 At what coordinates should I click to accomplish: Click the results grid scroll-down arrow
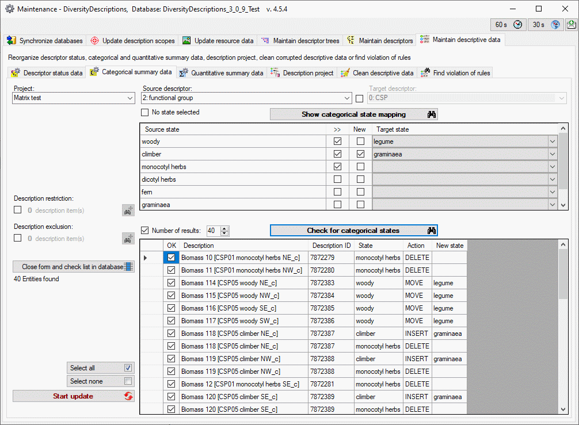click(563, 409)
